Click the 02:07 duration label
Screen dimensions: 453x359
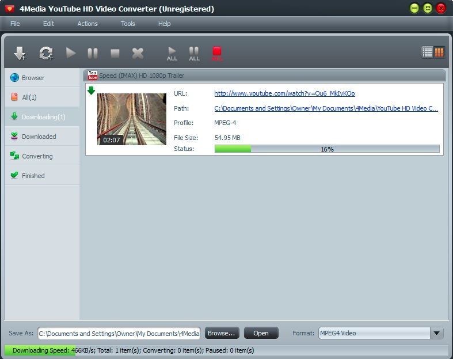(112, 140)
